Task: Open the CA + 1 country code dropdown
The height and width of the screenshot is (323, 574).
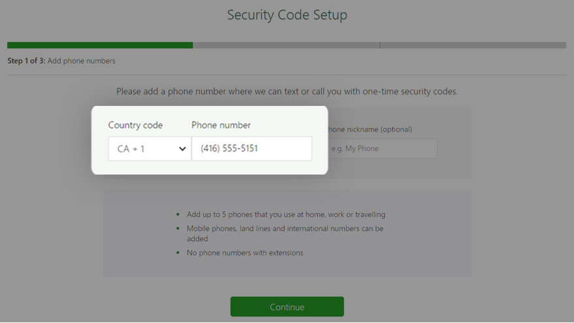Action: point(150,148)
